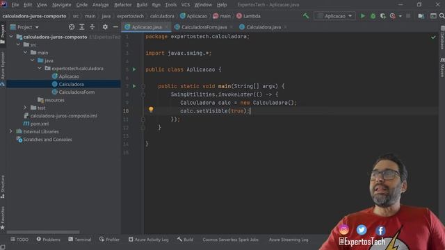
Task: Collapse all in Project panel
Action: click(x=92, y=27)
